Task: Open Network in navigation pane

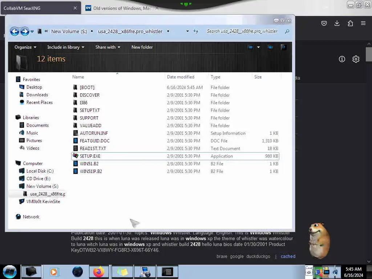Action: (x=31, y=217)
